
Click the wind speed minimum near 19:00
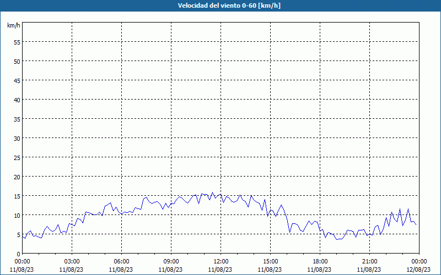337,239
